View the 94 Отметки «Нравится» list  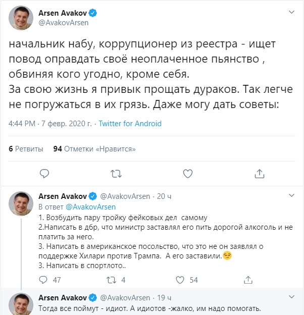point(94,149)
